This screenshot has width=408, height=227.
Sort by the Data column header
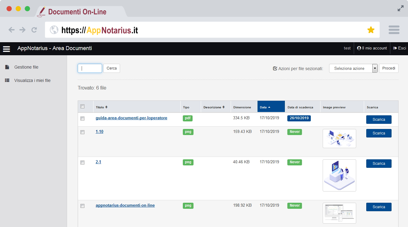(x=265, y=107)
